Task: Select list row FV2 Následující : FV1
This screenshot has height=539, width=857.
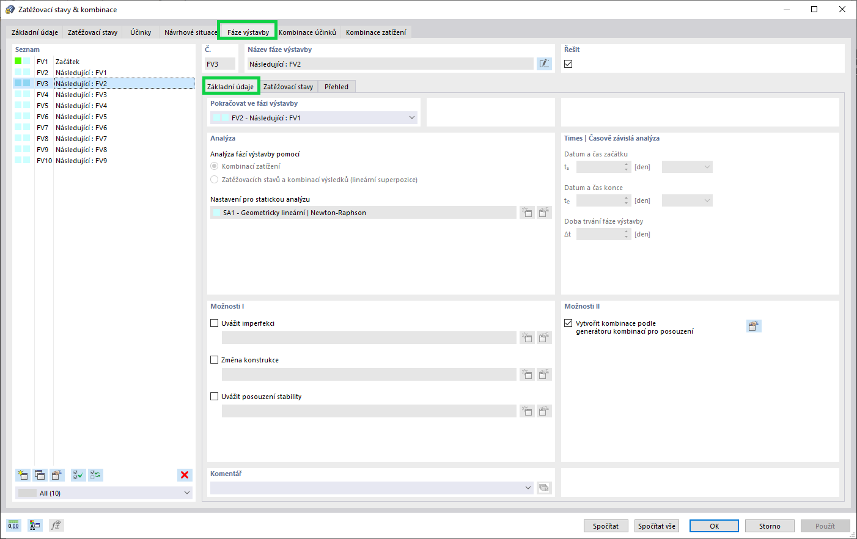Action: coord(103,73)
